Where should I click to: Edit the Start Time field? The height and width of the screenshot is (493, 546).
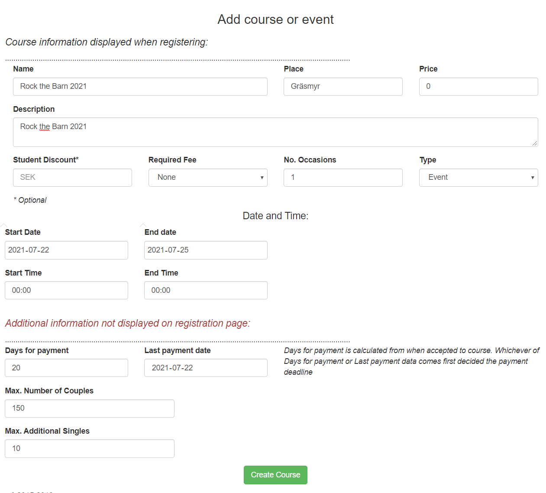click(x=66, y=290)
